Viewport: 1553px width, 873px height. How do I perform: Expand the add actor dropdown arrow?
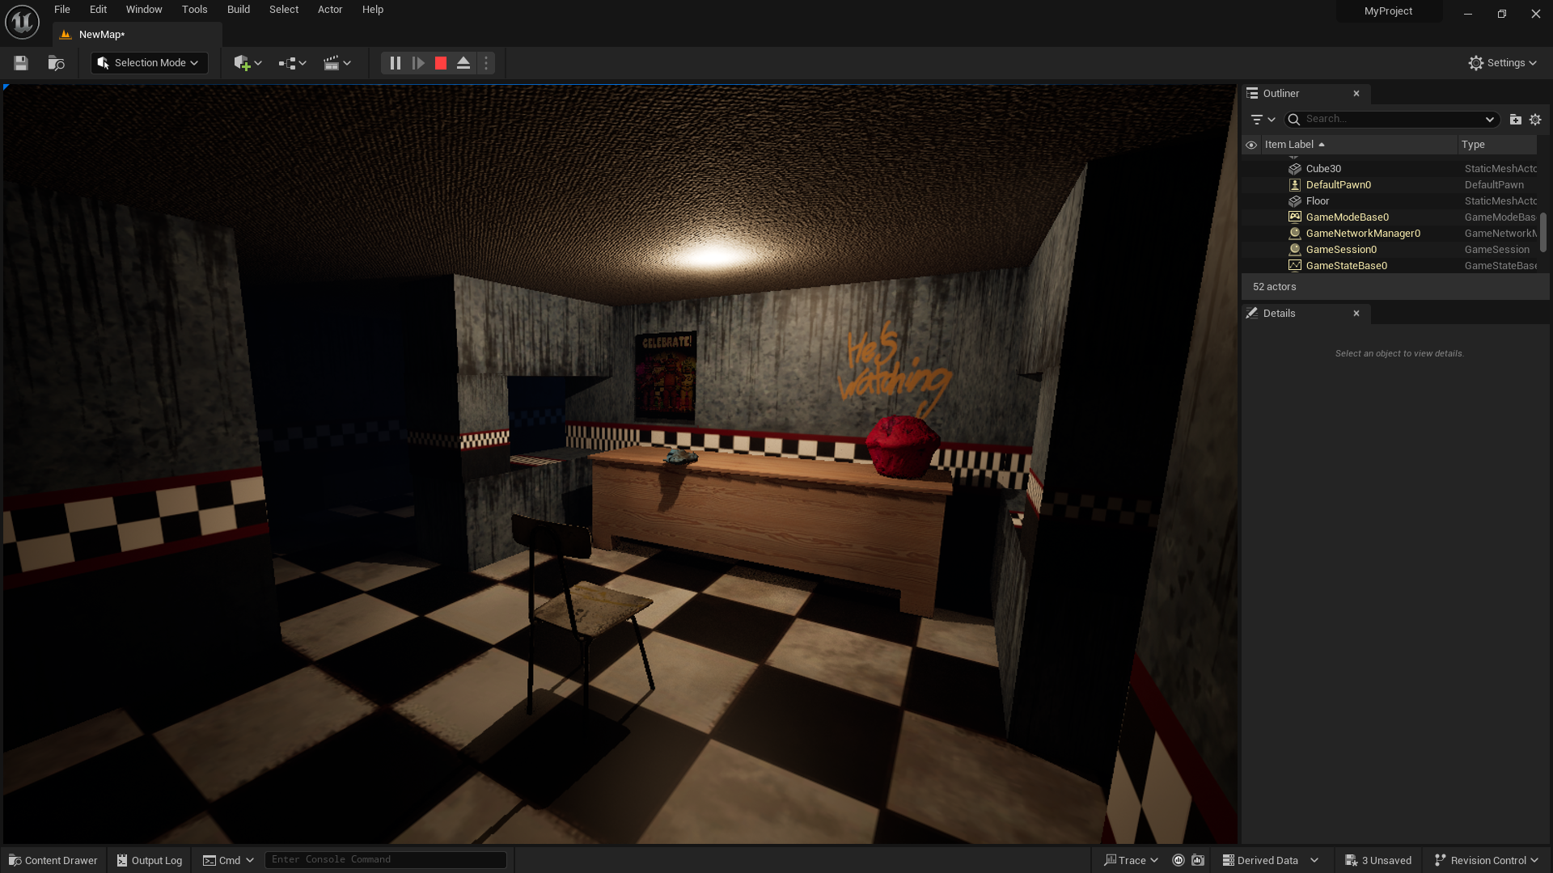click(x=258, y=63)
